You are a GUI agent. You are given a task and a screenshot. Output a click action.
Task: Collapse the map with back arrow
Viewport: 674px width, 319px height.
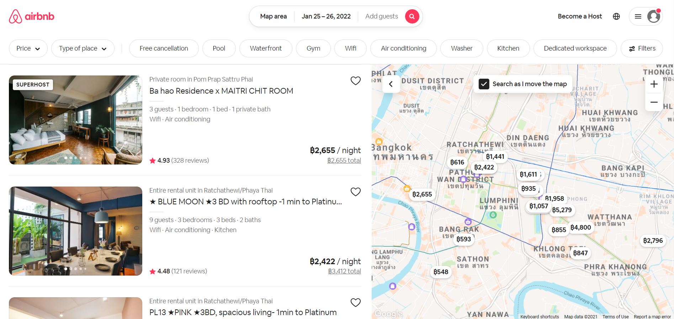pos(391,84)
